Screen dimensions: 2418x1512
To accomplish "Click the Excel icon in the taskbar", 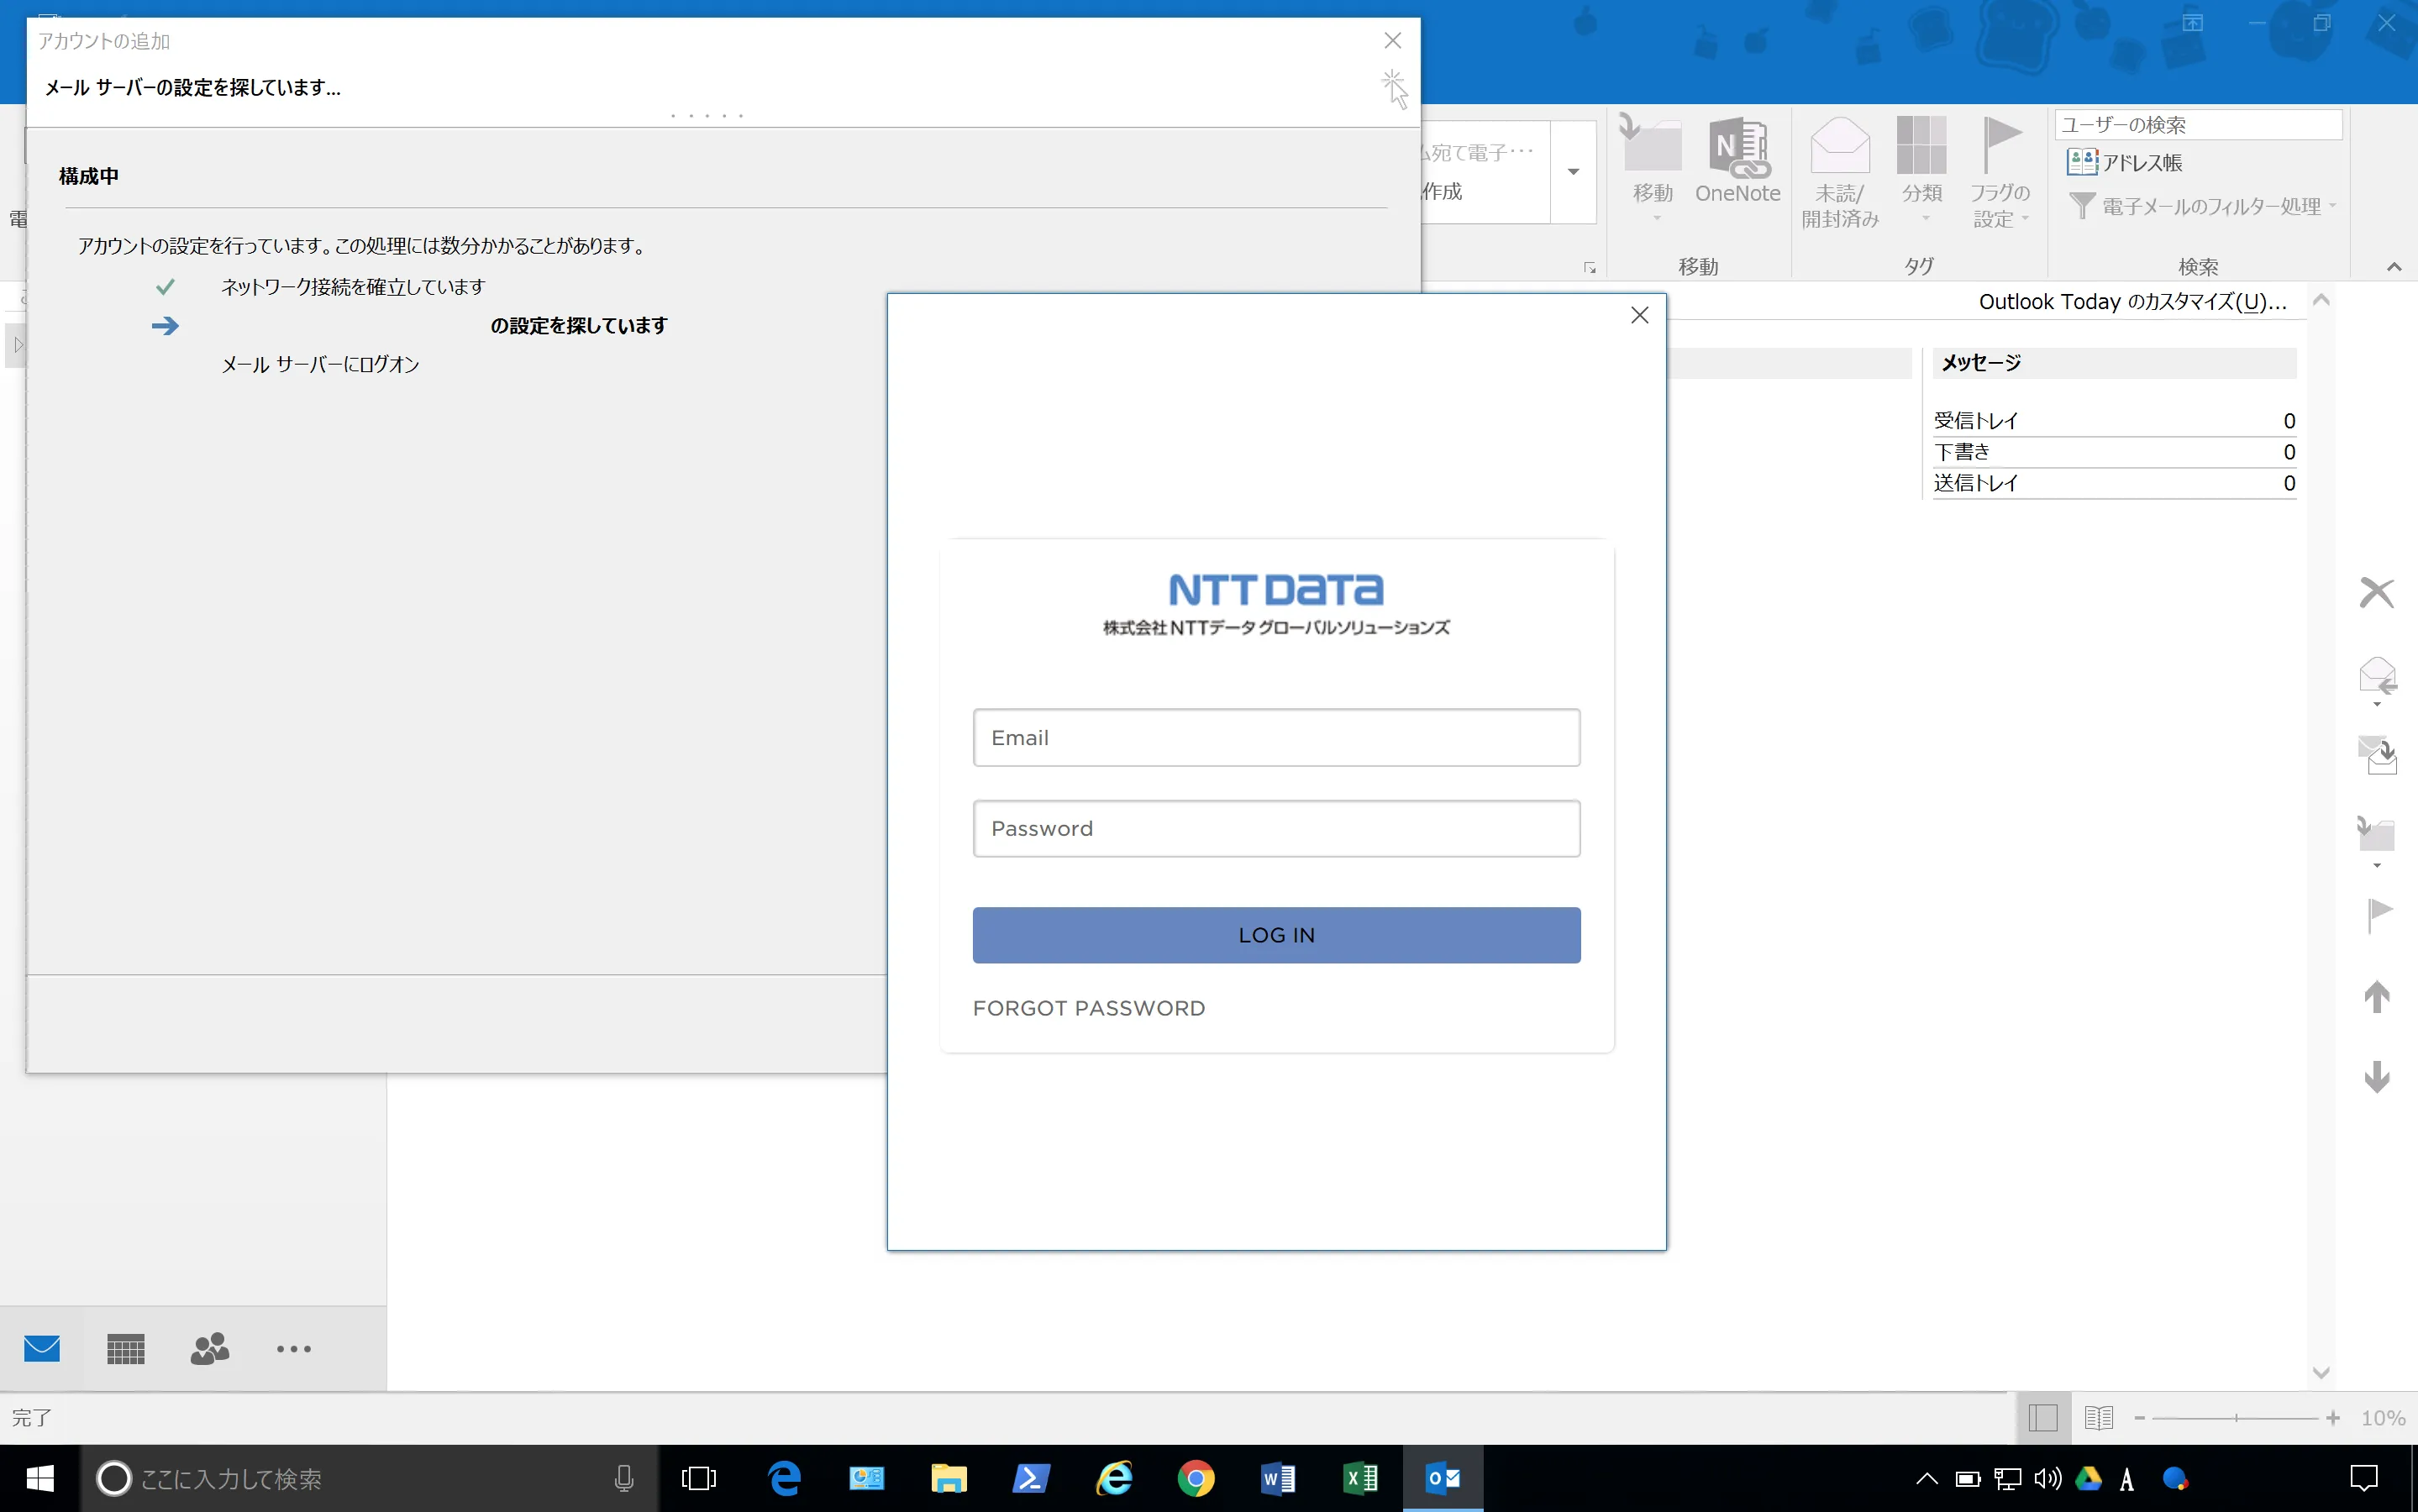I will [x=1360, y=1478].
